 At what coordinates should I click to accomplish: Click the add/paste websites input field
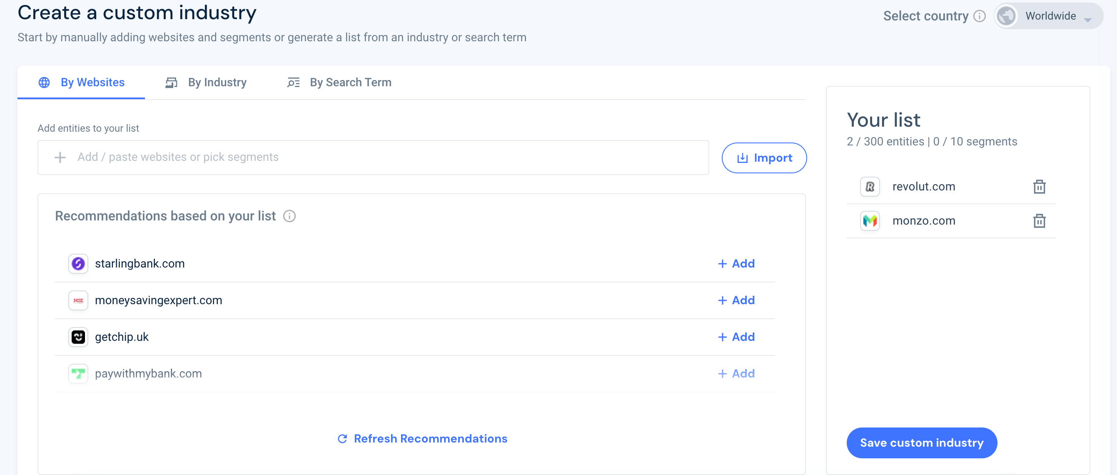coord(304,157)
